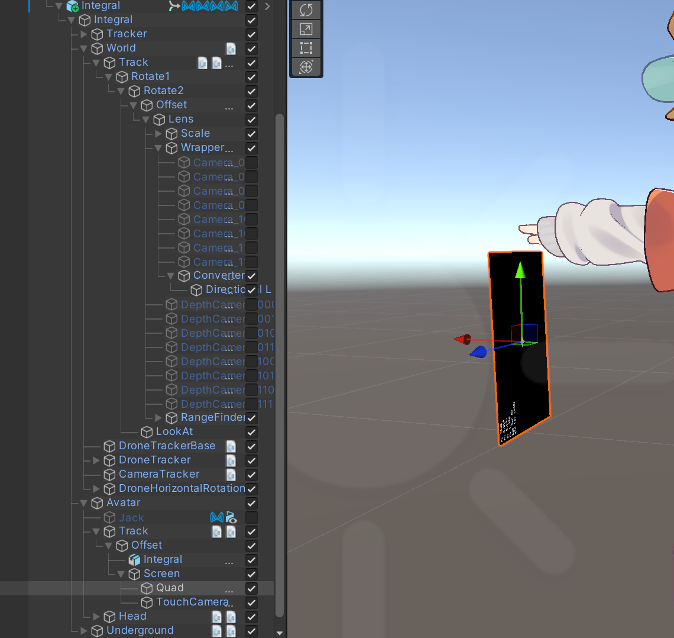Activate the combined Transform tool
This screenshot has height=638, width=674.
pyautogui.click(x=306, y=67)
